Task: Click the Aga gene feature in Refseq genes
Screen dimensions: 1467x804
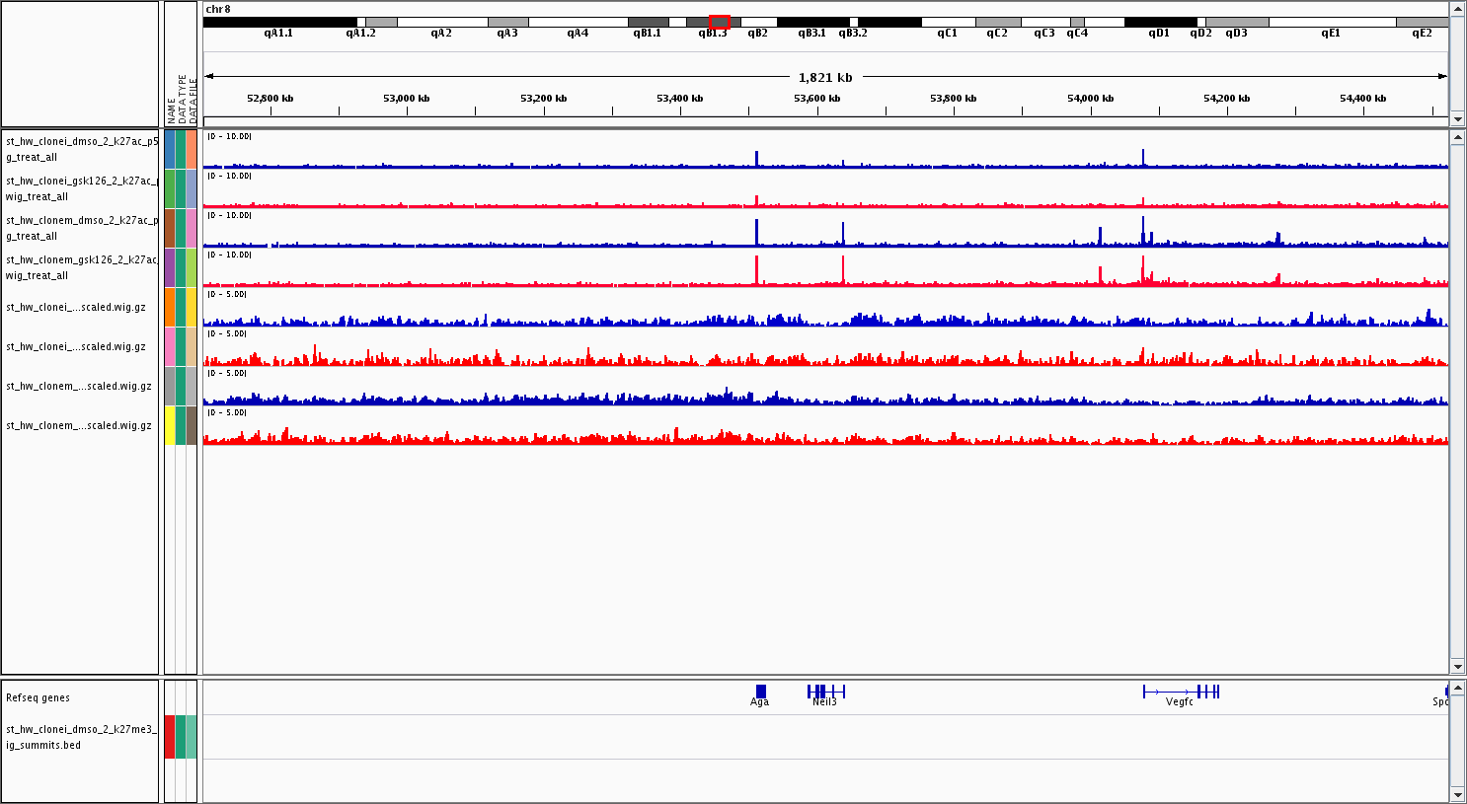Action: [760, 692]
